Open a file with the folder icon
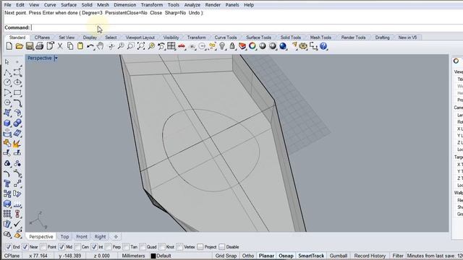The height and width of the screenshot is (260, 463). 20,46
